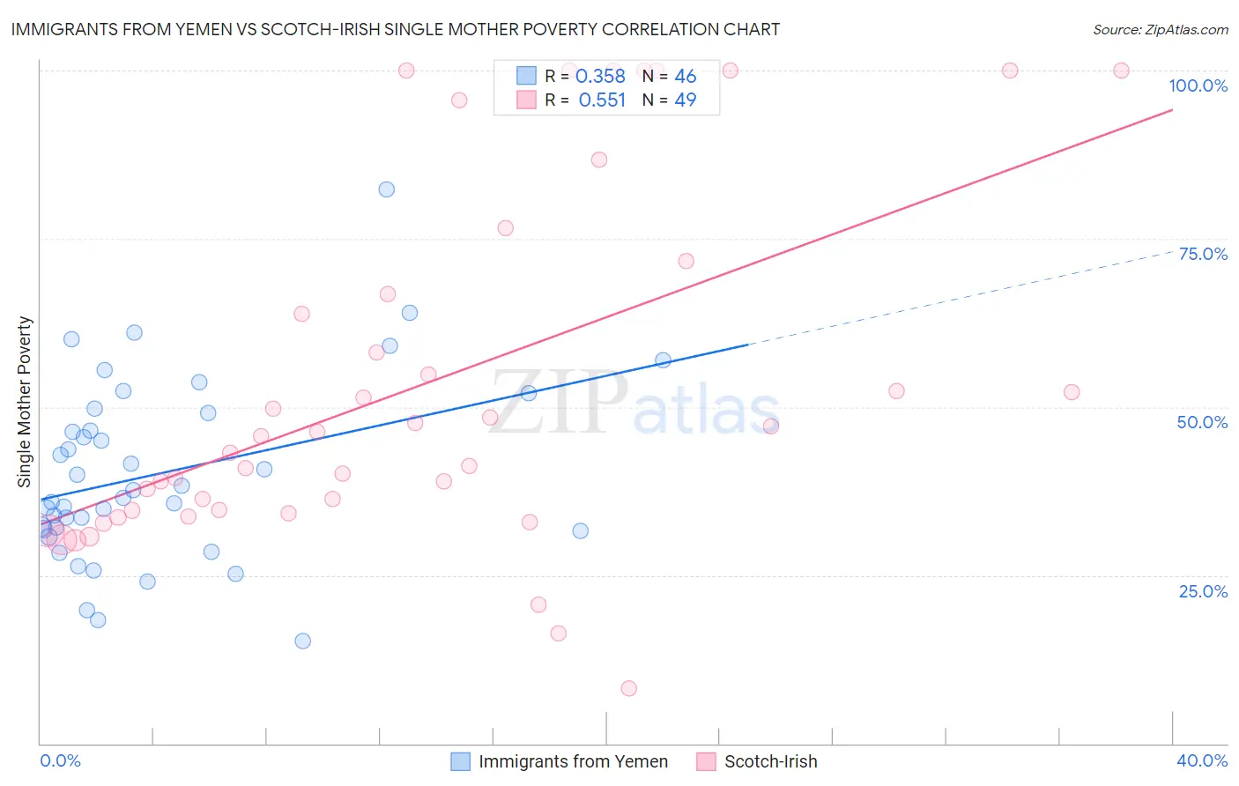Image resolution: width=1239 pixels, height=786 pixels.
Task: Click the blue Immigrants from Yemen legend swatch
Action: click(x=460, y=761)
